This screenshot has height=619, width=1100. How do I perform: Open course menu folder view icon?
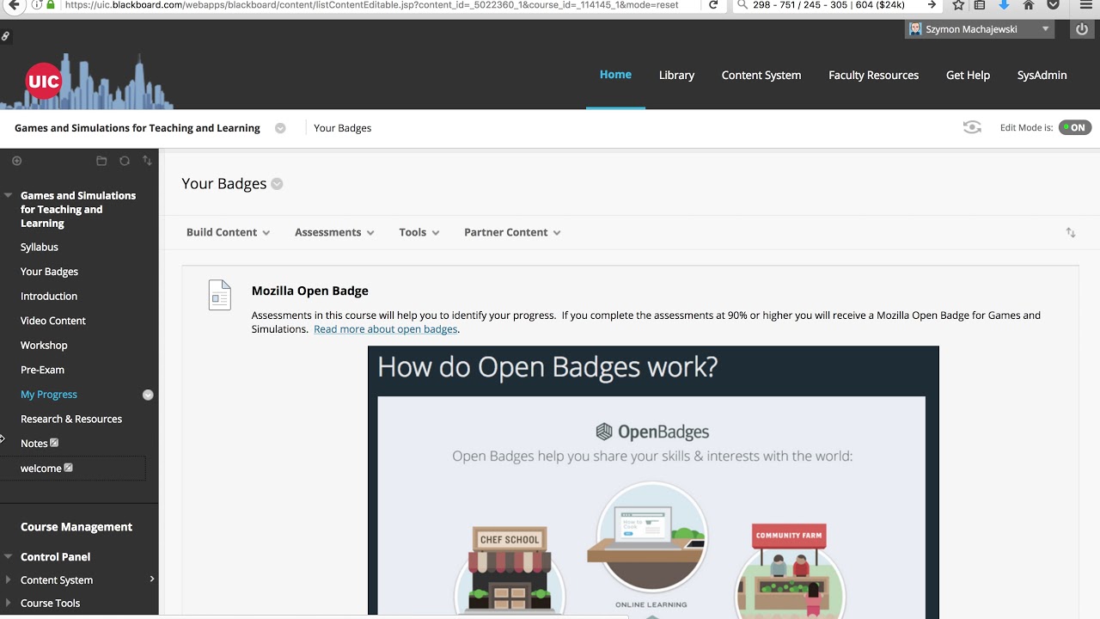[x=101, y=161]
